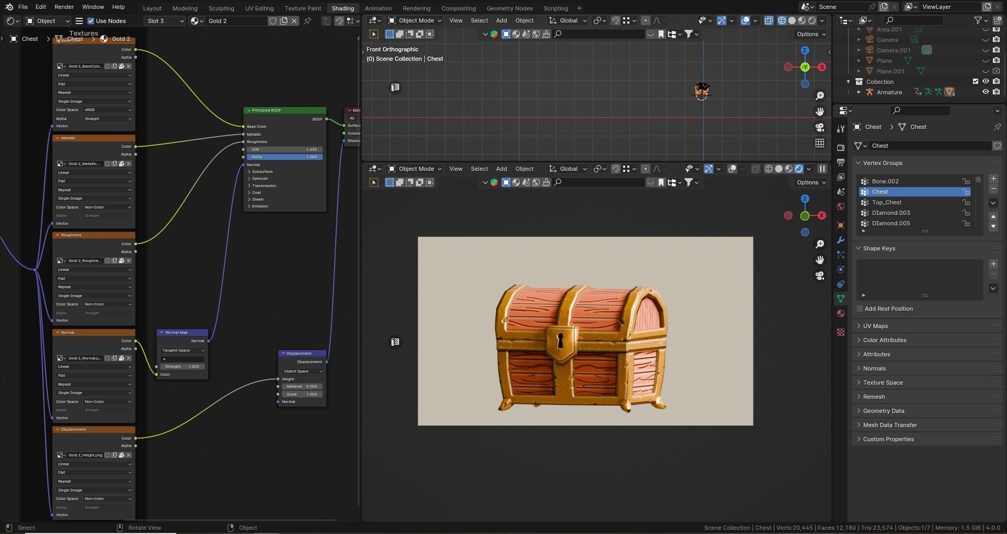Open the Render menu
Screen dimensions: 1007x534
point(64,7)
